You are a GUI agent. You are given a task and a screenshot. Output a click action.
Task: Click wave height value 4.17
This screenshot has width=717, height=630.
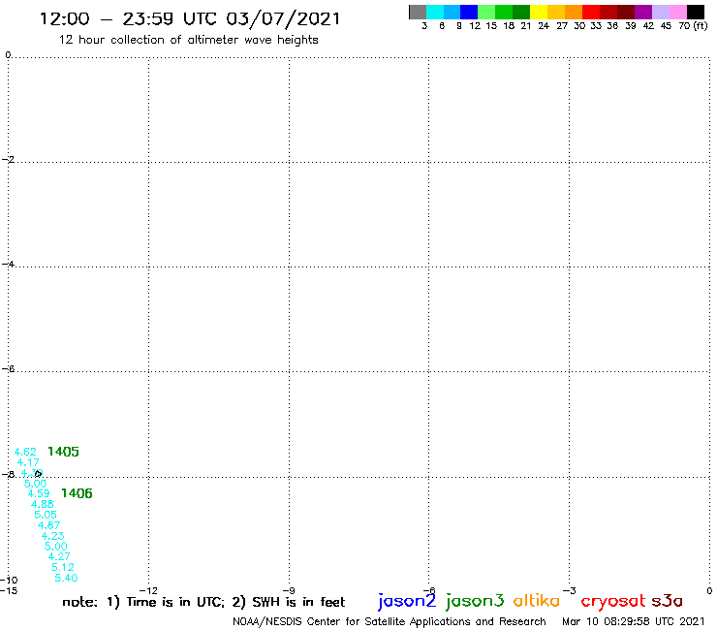28,462
